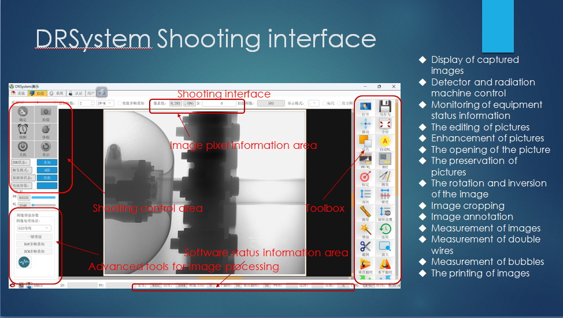The image size is (563, 318).
Task: Switch to the 拍摄 tab
Action: [x=36, y=93]
